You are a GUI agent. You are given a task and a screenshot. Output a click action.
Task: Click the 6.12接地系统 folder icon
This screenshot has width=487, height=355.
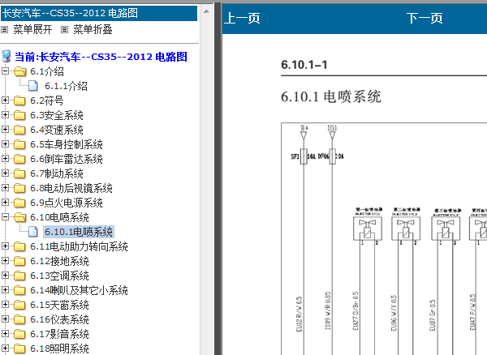pos(19,261)
